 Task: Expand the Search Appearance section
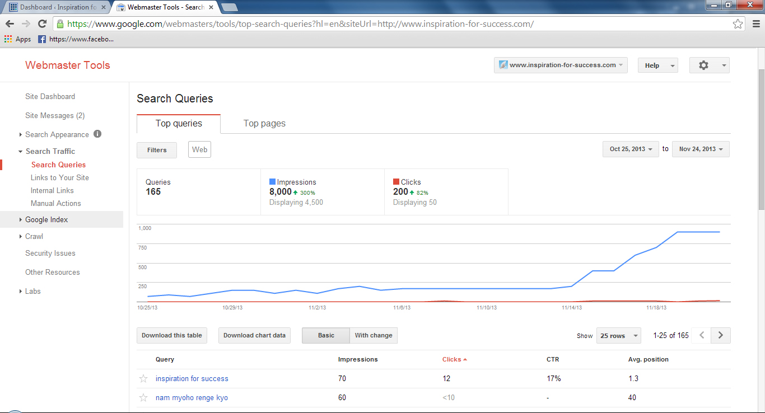(21, 134)
